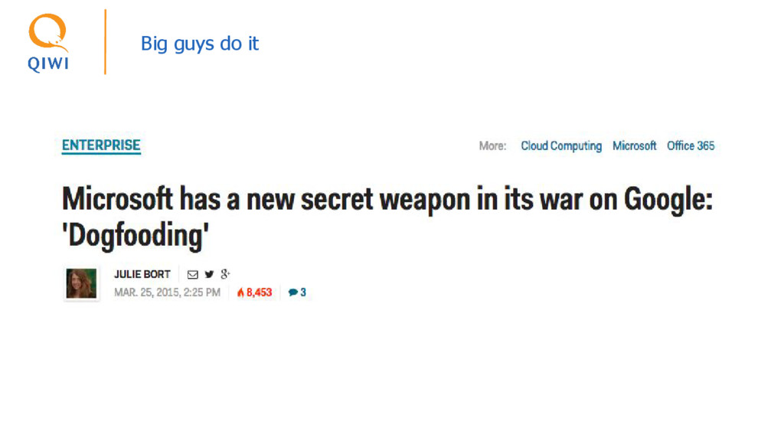Open the author's Twitter bird icon
The image size is (784, 441).
pyautogui.click(x=209, y=274)
